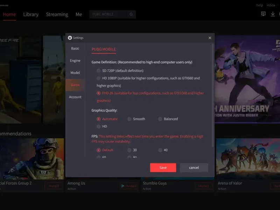Open the Free Fire banner
The height and width of the screenshot is (210, 280).
(x=21, y=79)
